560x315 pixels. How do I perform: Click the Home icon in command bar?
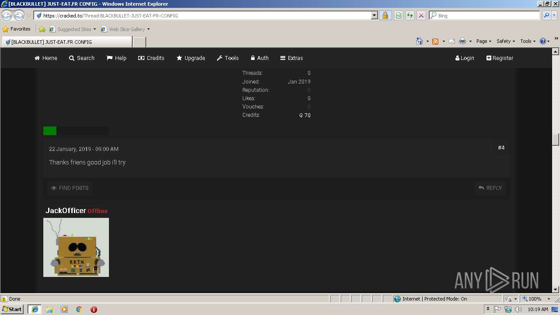420,41
